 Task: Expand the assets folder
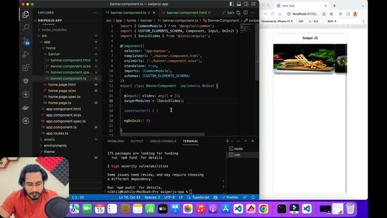pos(67,139)
